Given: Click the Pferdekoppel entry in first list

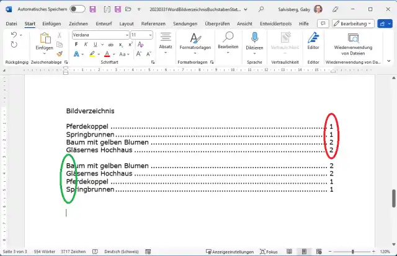Looking at the screenshot, I should [87, 127].
